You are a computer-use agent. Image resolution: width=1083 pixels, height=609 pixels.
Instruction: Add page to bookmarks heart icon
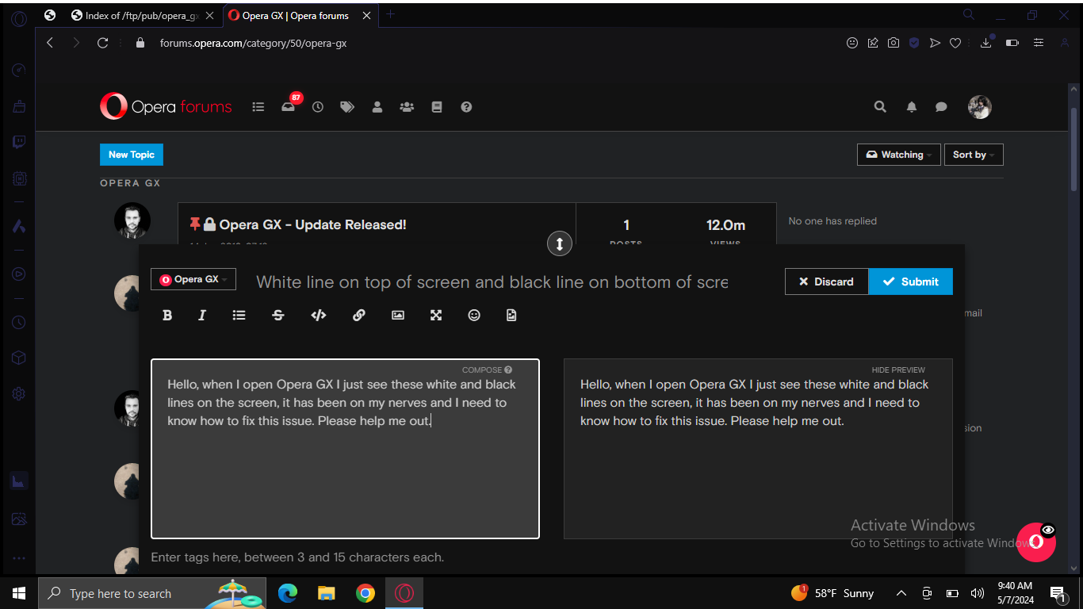pyautogui.click(x=955, y=43)
